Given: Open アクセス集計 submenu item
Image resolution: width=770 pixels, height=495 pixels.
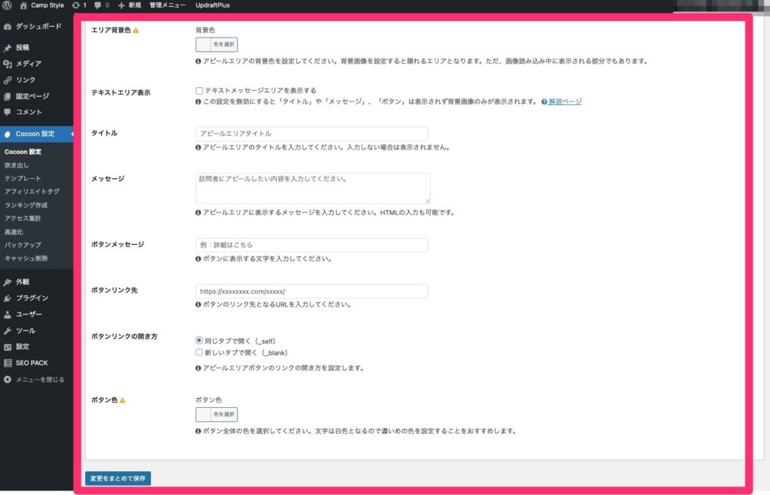Looking at the screenshot, I should [x=23, y=219].
